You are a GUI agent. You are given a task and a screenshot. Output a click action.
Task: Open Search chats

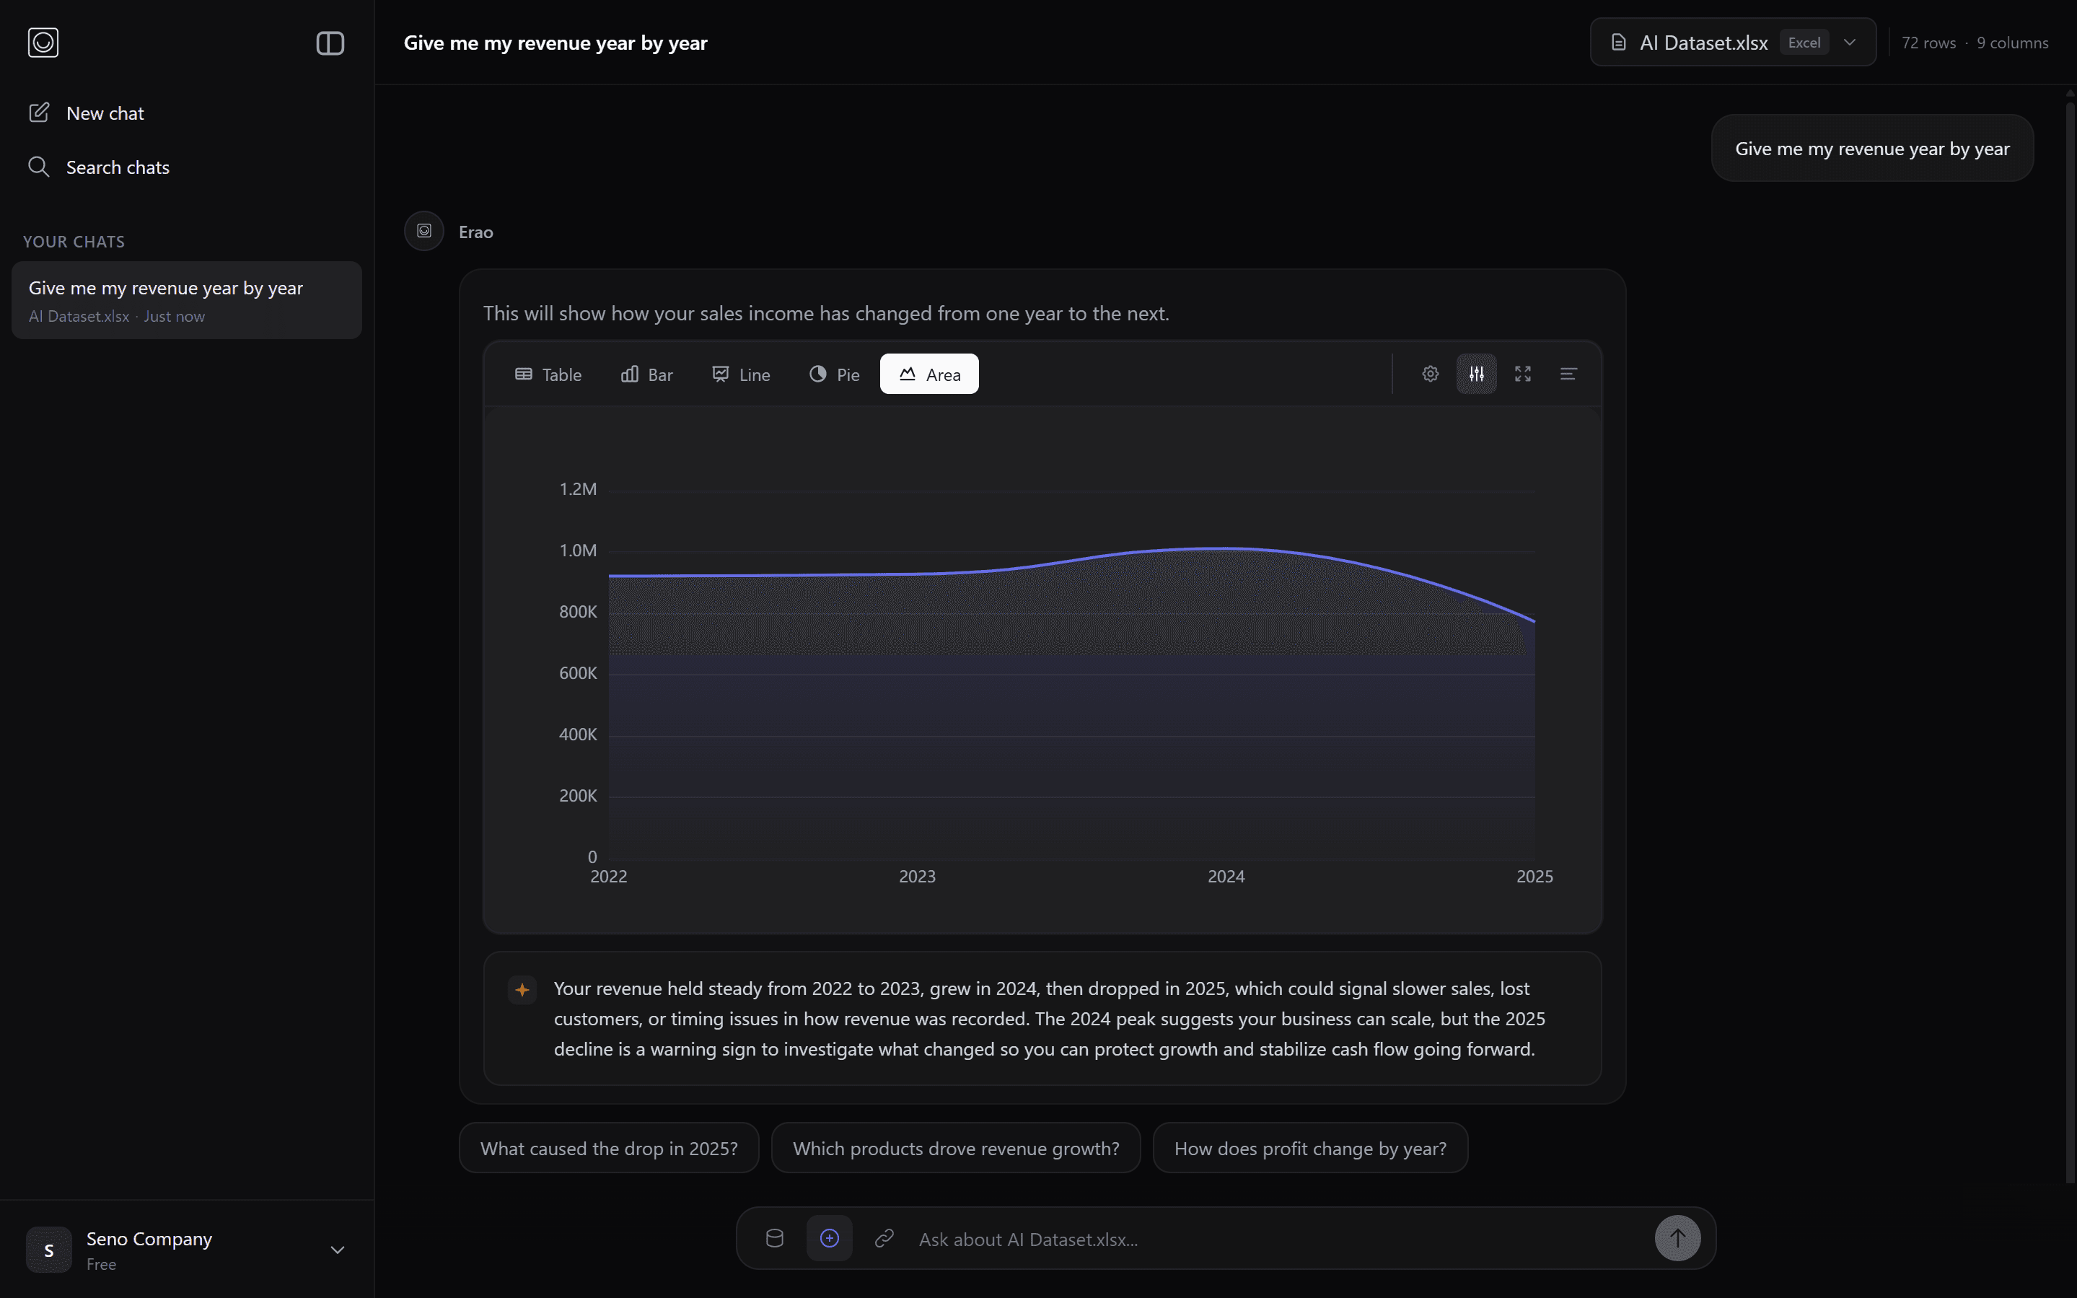click(x=117, y=167)
